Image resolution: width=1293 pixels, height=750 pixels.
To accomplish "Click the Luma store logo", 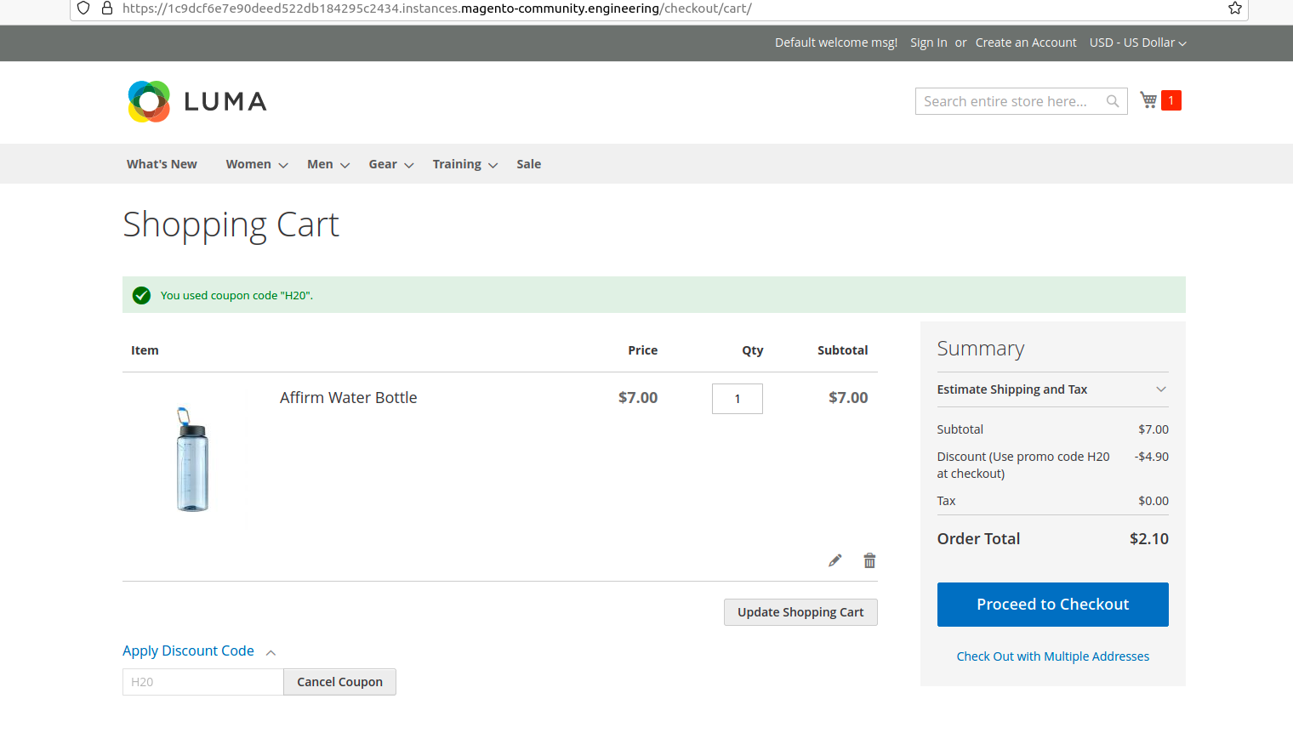I will click(196, 101).
